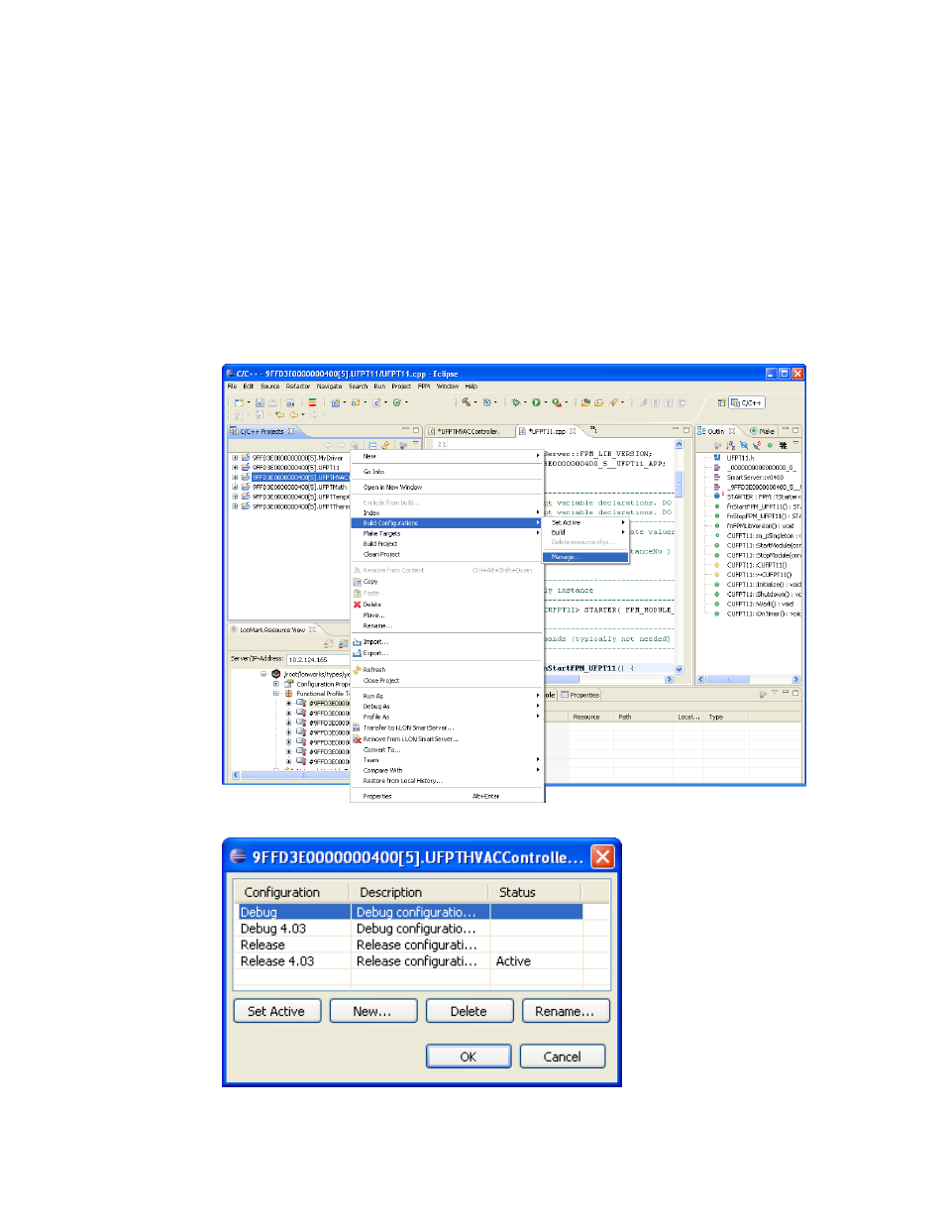This screenshot has width=945, height=1224.
Task: Click the Open Perspective icon beside C/C++
Action: pyautogui.click(x=722, y=402)
